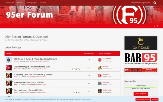Image resolution: width=163 pixels, height=102 pixels.
Task: Click the thumbs-up icon on Die Stimmung thread
Action: 73,69
